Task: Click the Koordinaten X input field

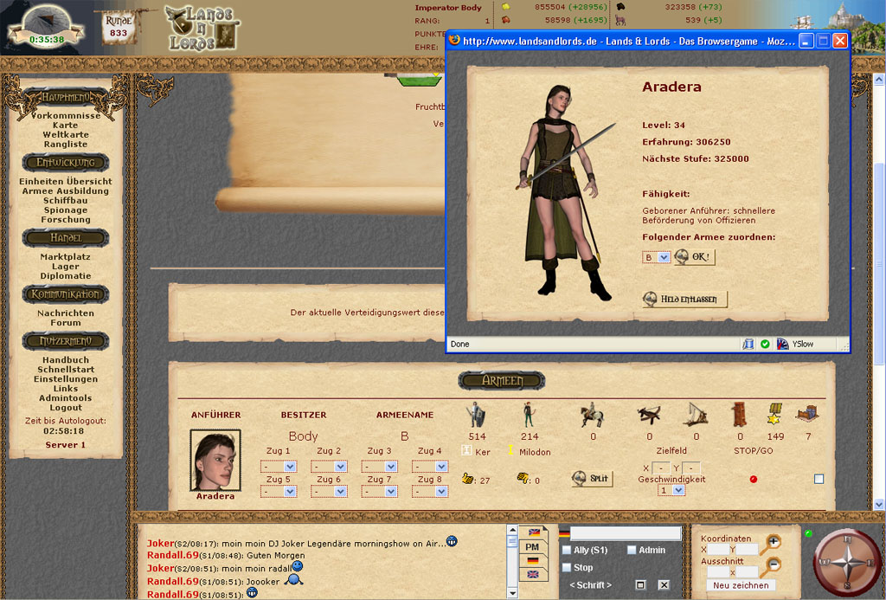Action: (x=717, y=550)
